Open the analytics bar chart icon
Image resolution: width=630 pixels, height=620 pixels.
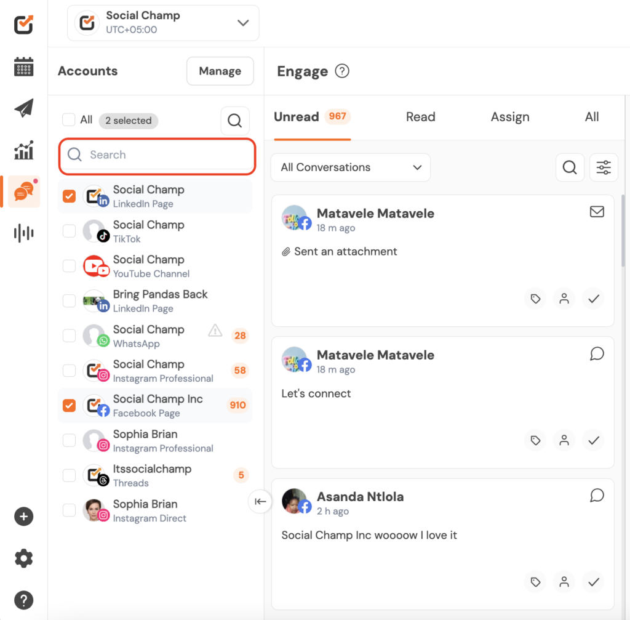[23, 150]
